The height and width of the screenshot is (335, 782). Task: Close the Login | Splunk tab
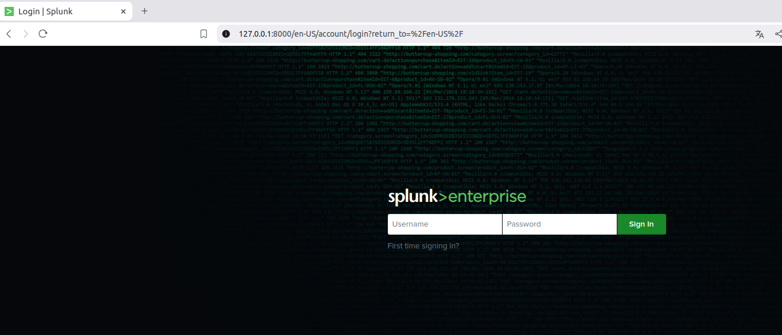[123, 11]
